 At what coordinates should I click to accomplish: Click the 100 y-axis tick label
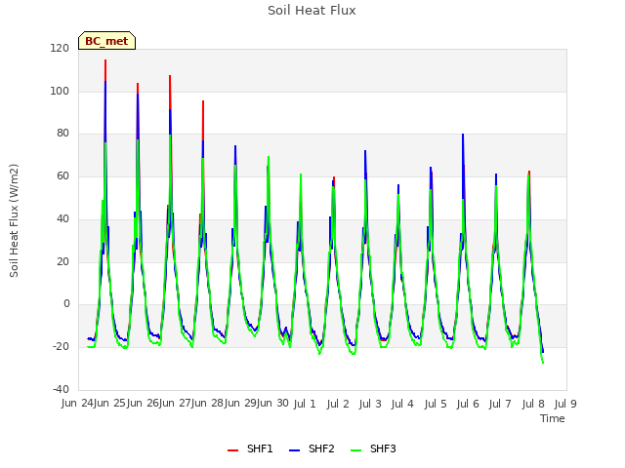point(60,91)
